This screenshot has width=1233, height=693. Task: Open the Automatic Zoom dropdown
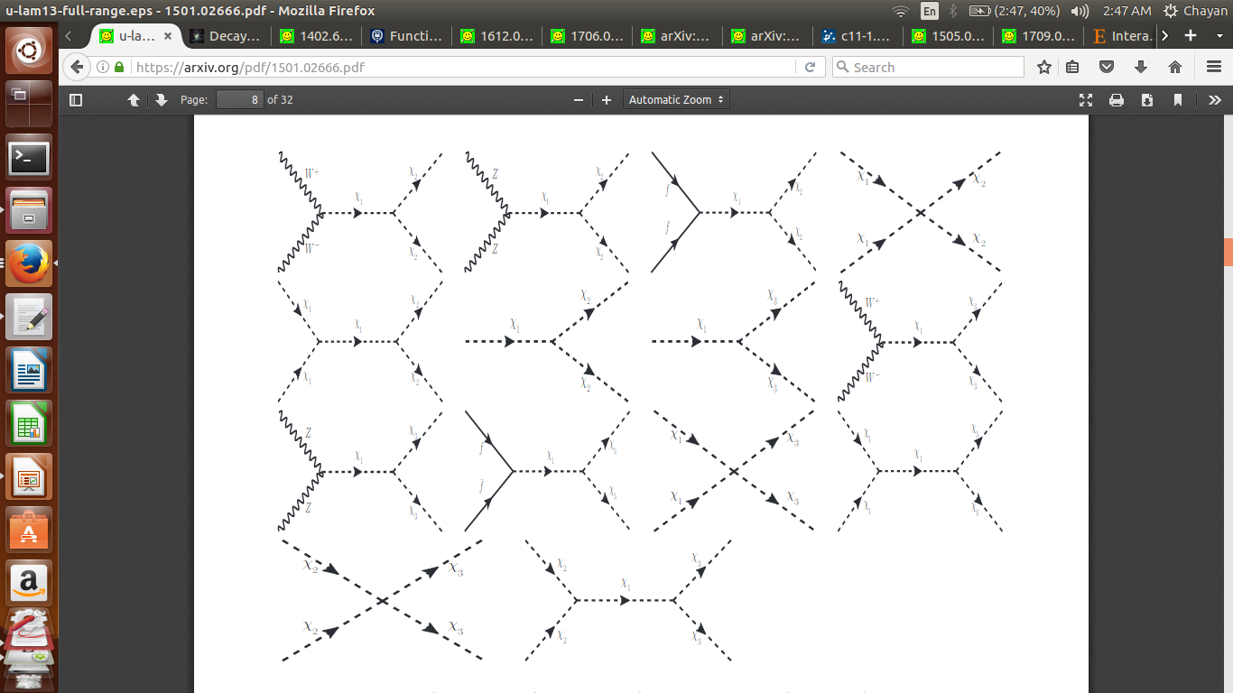pyautogui.click(x=676, y=100)
